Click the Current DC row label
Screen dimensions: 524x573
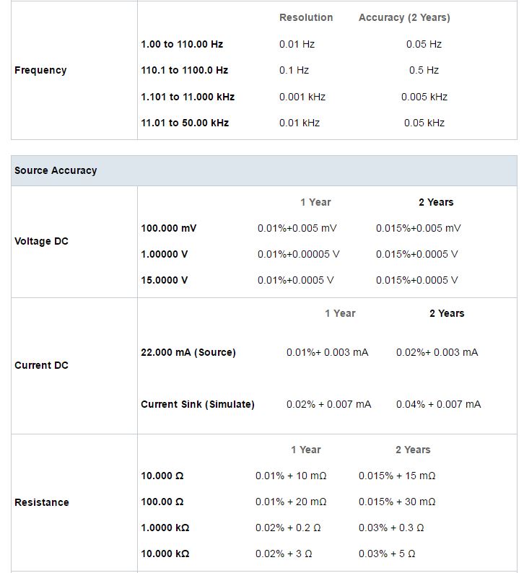pyautogui.click(x=41, y=365)
